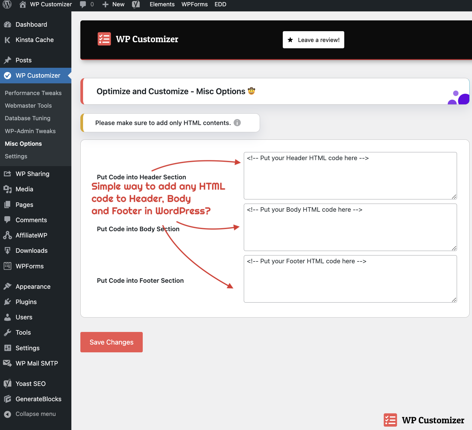The image size is (472, 430).
Task: Click the "Put Code into Body Section" label
Action: [x=138, y=229]
